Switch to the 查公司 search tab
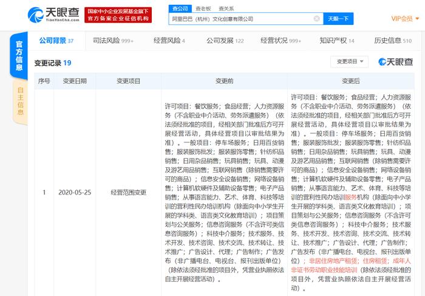Image resolution: width=425 pixels, height=296 pixels. (180, 9)
